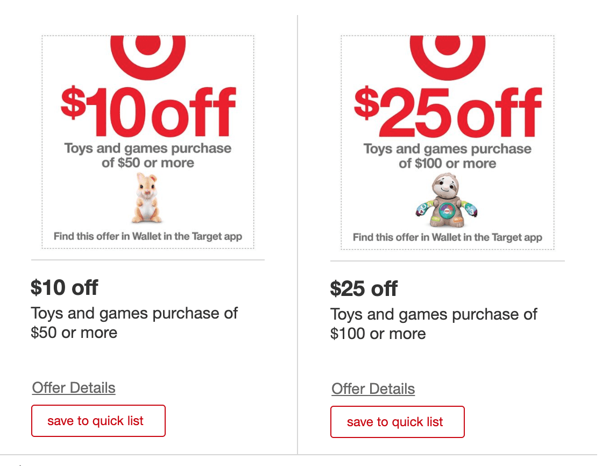
Task: Save the $10 off offer to quick list
Action: [x=98, y=421]
